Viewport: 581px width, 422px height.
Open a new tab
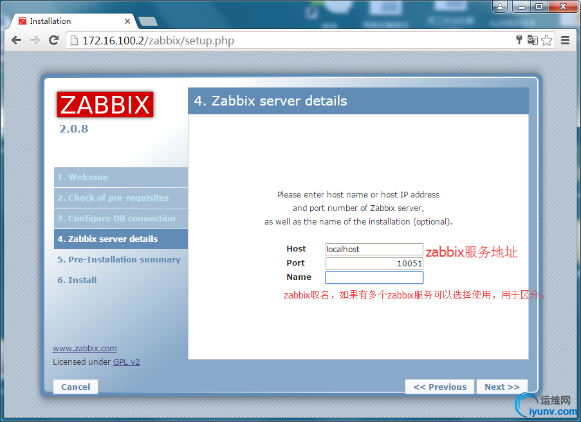point(148,21)
